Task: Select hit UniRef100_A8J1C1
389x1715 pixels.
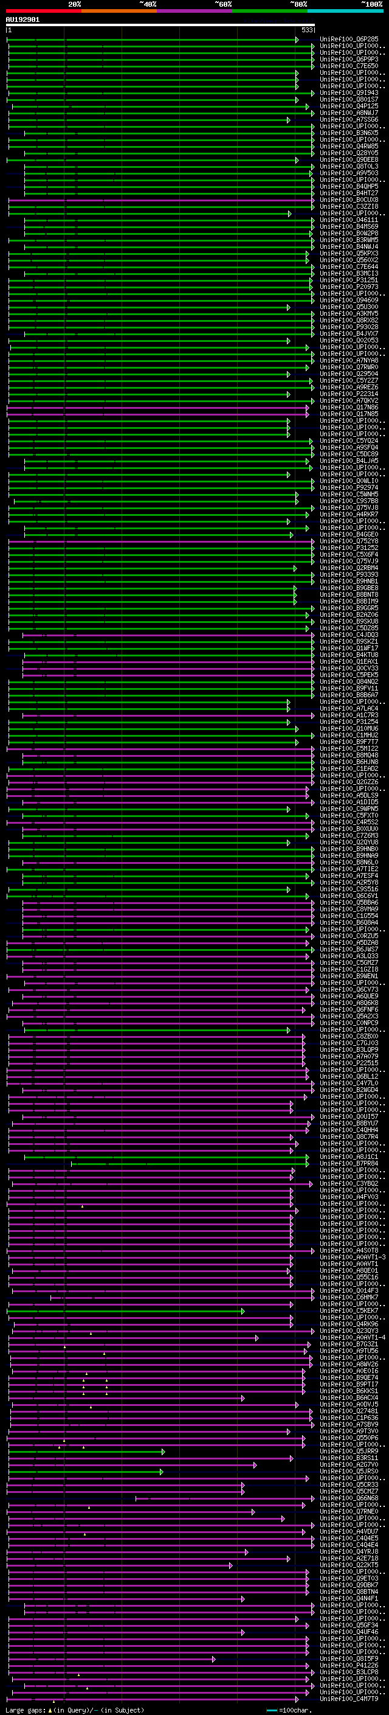Action: coord(349,1157)
